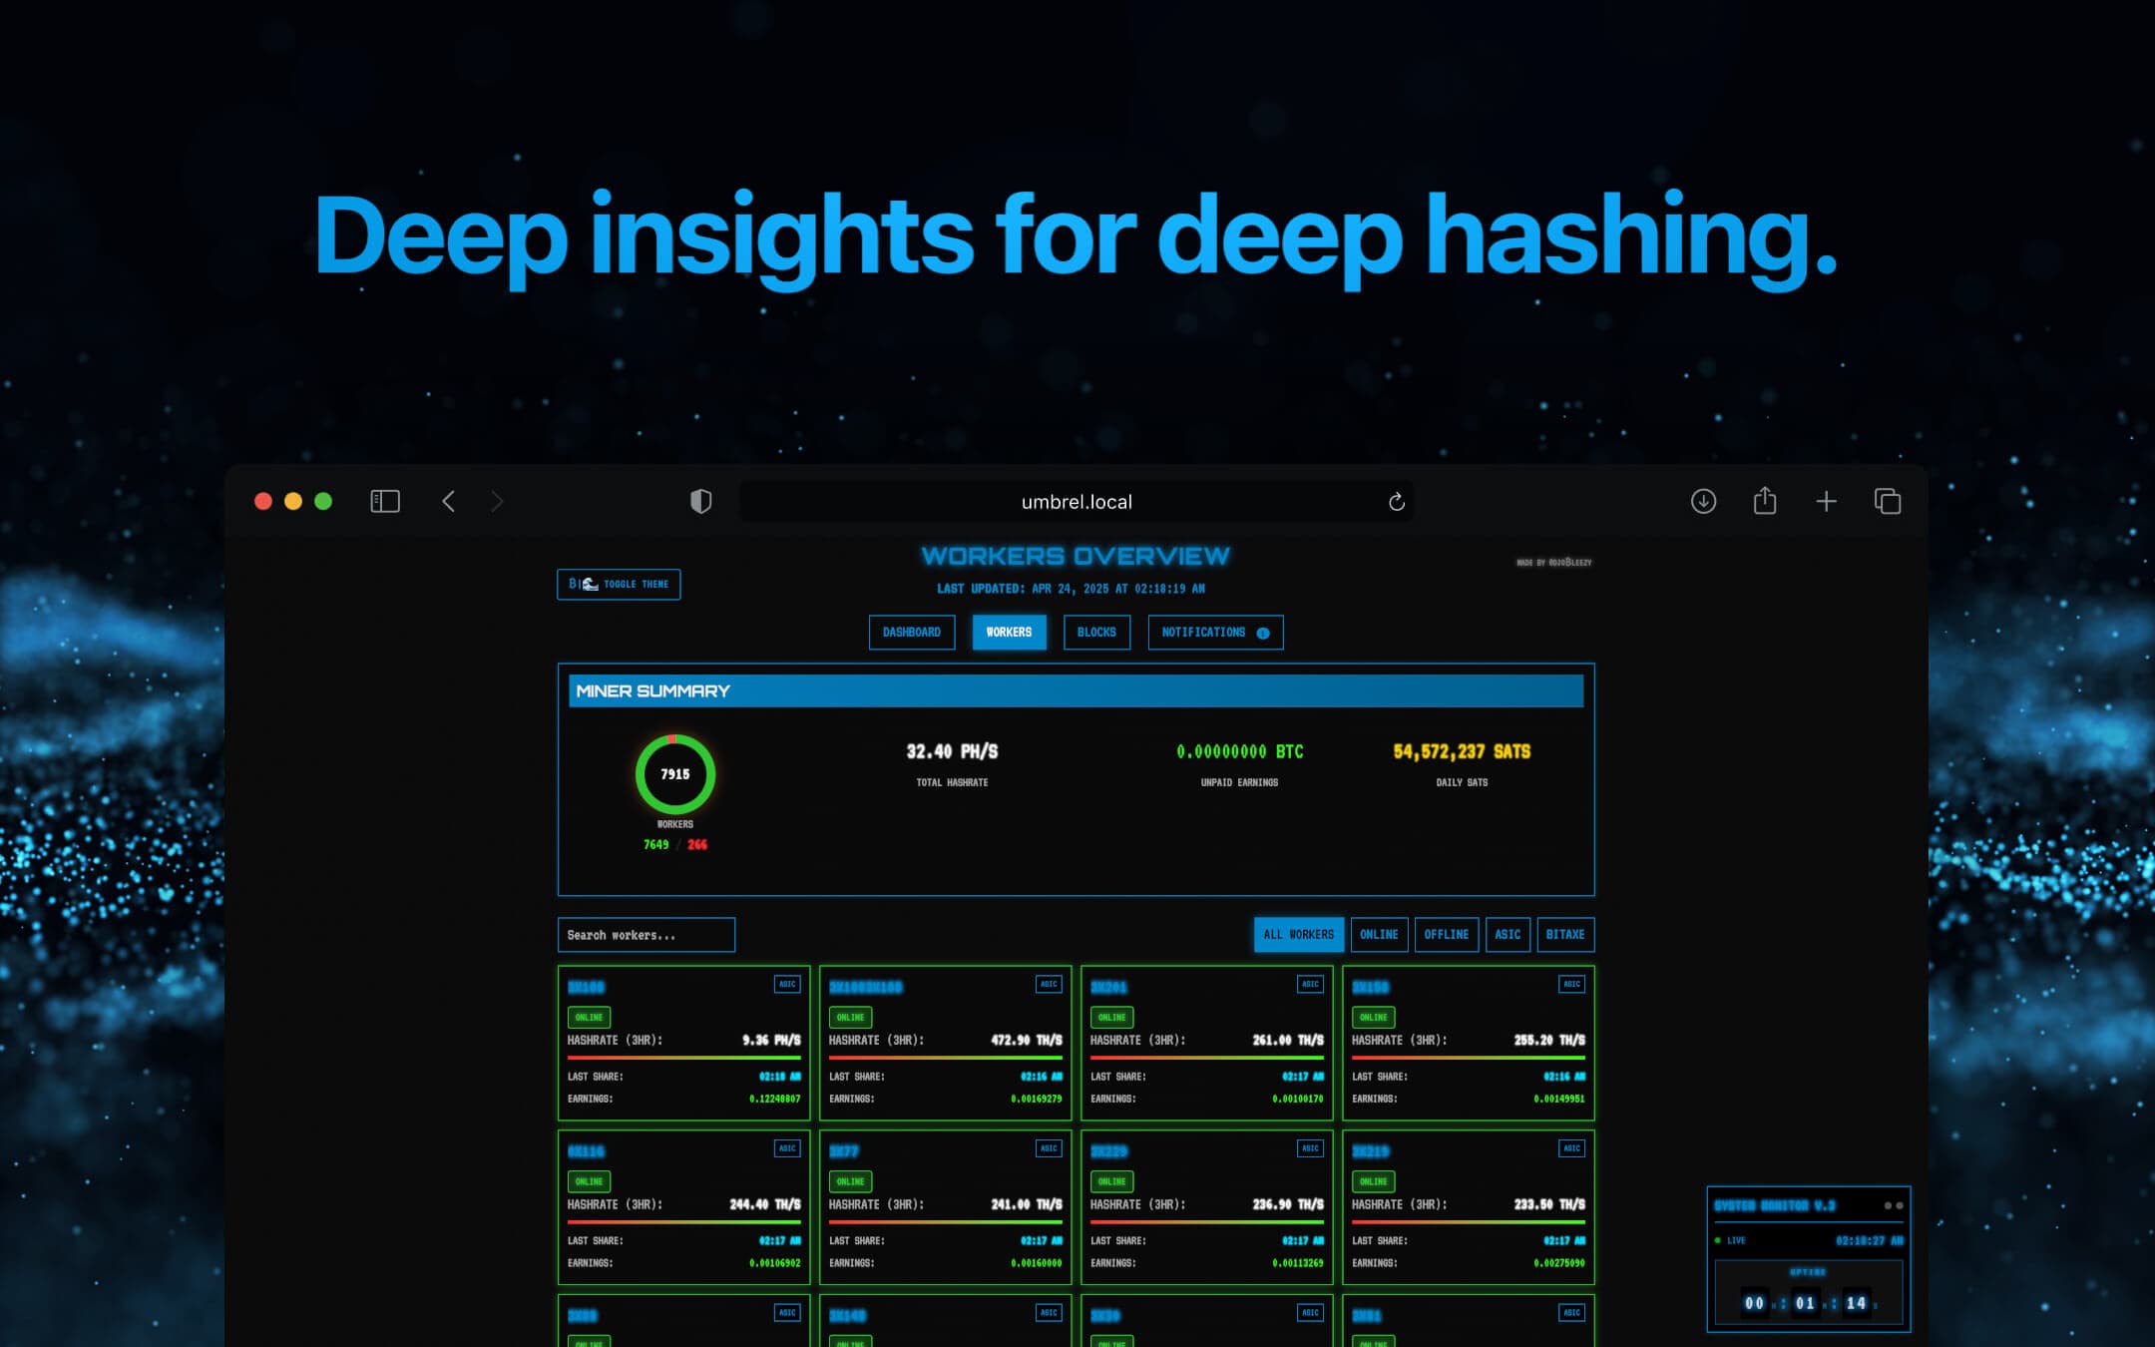The width and height of the screenshot is (2155, 1347).
Task: Select the ASIC filter button
Action: [1508, 935]
